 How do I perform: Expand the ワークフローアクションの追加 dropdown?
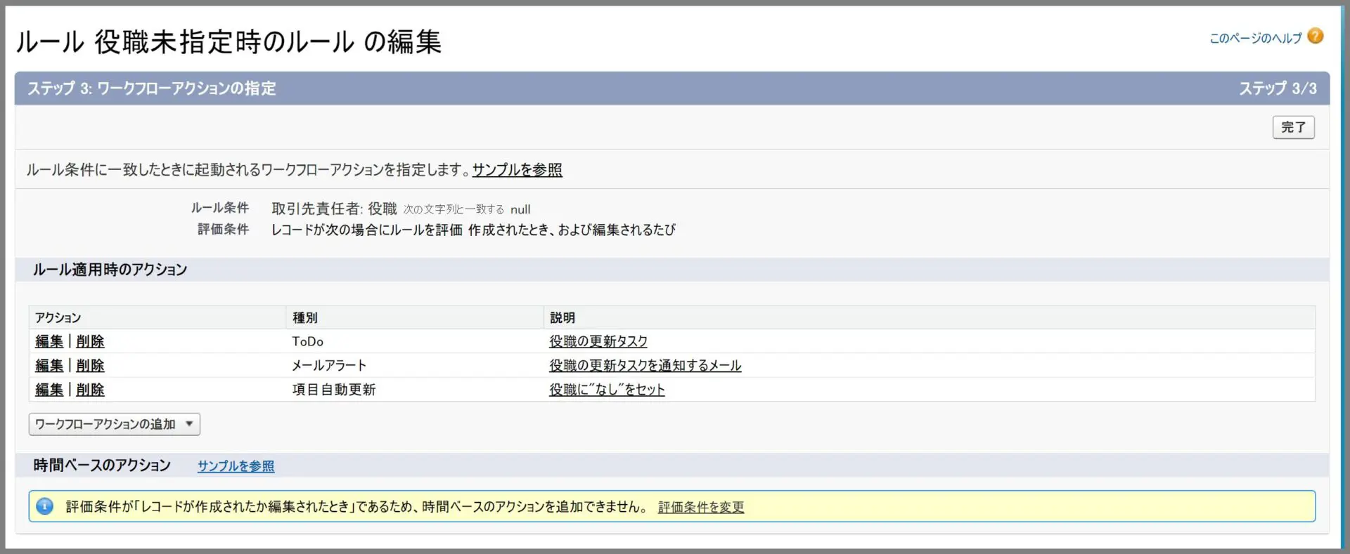(115, 424)
